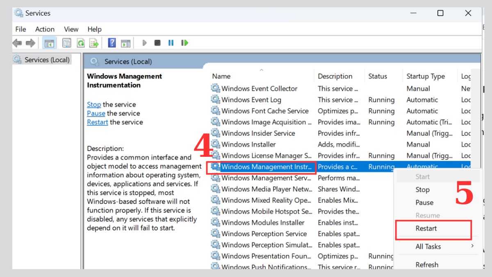The image size is (492, 277).
Task: Click the gear icon beside Windows Image Acquisition
Action: [215, 122]
